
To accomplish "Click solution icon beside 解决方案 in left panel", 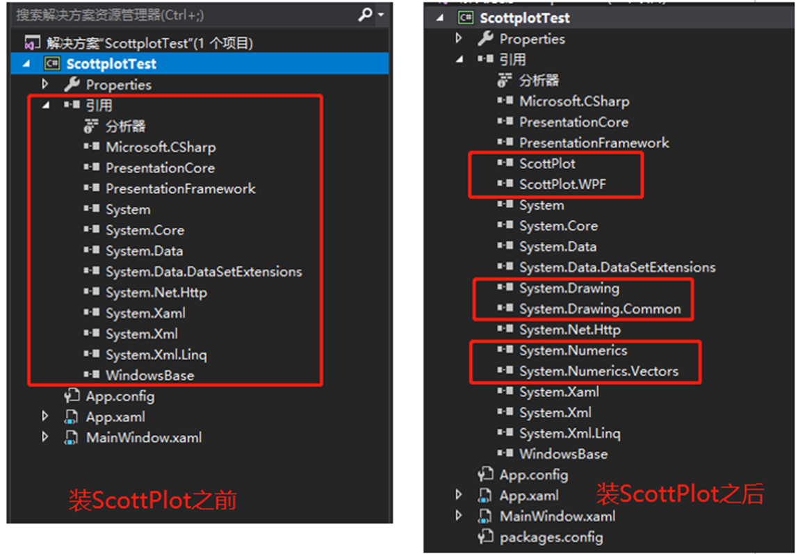I will pos(32,43).
